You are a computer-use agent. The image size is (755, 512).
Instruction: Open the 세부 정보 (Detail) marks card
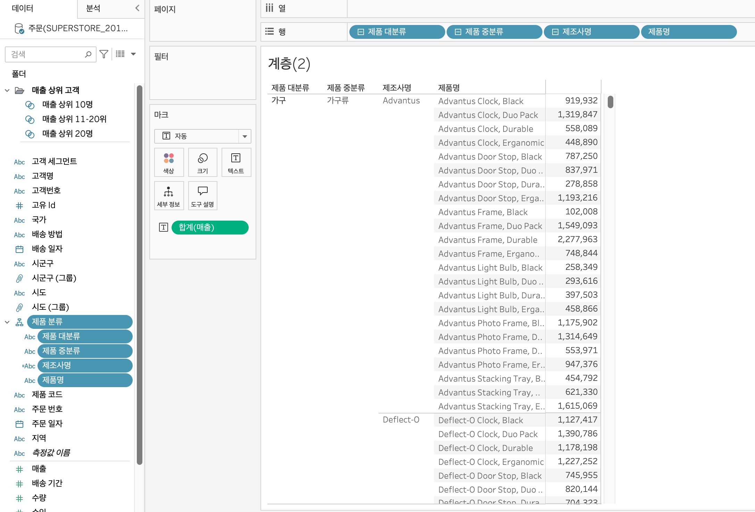[x=169, y=196]
